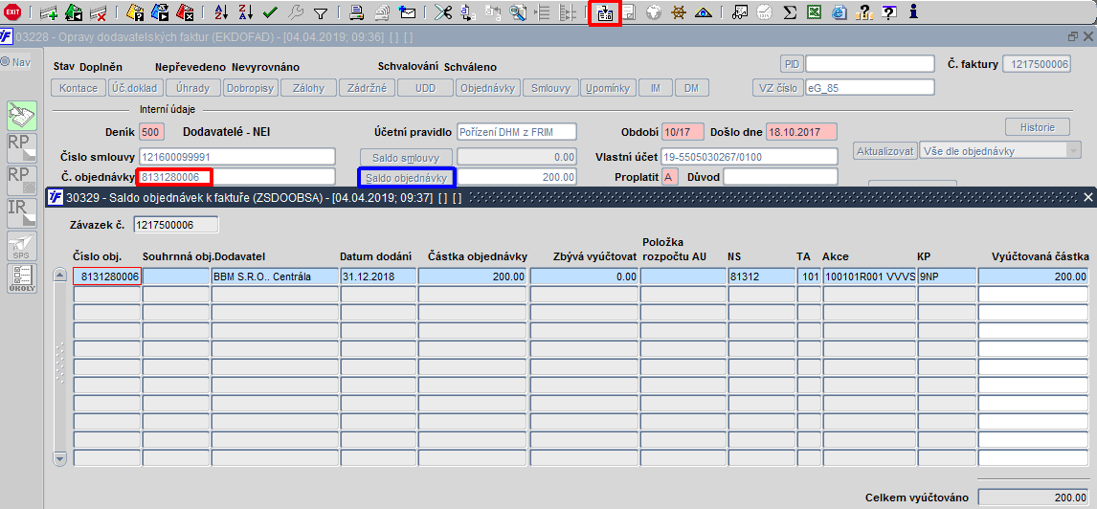The width and height of the screenshot is (1097, 509).
Task: Click the Účetní pravidlo field
Action: 517,131
